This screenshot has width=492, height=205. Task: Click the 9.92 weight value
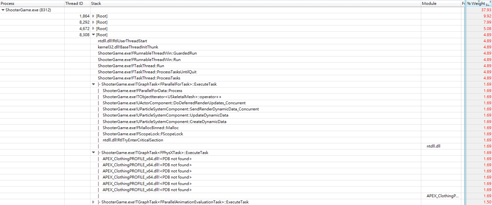point(487,16)
